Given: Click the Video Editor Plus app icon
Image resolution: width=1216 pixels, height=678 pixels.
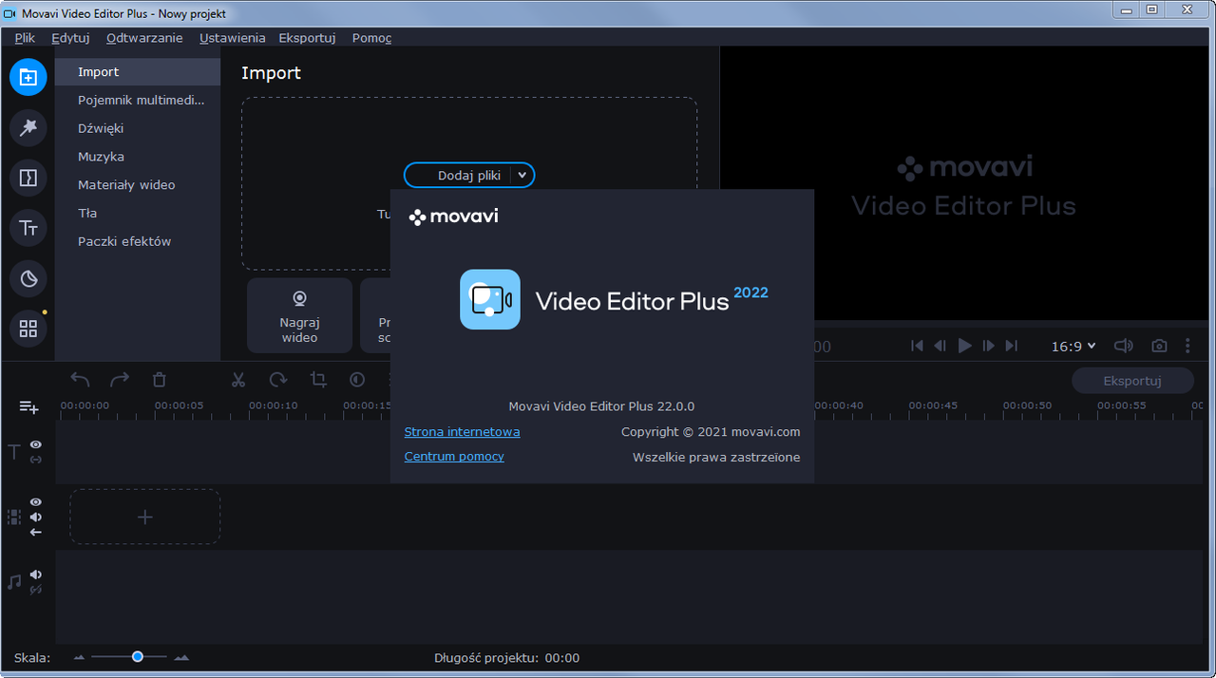Looking at the screenshot, I should pos(490,299).
